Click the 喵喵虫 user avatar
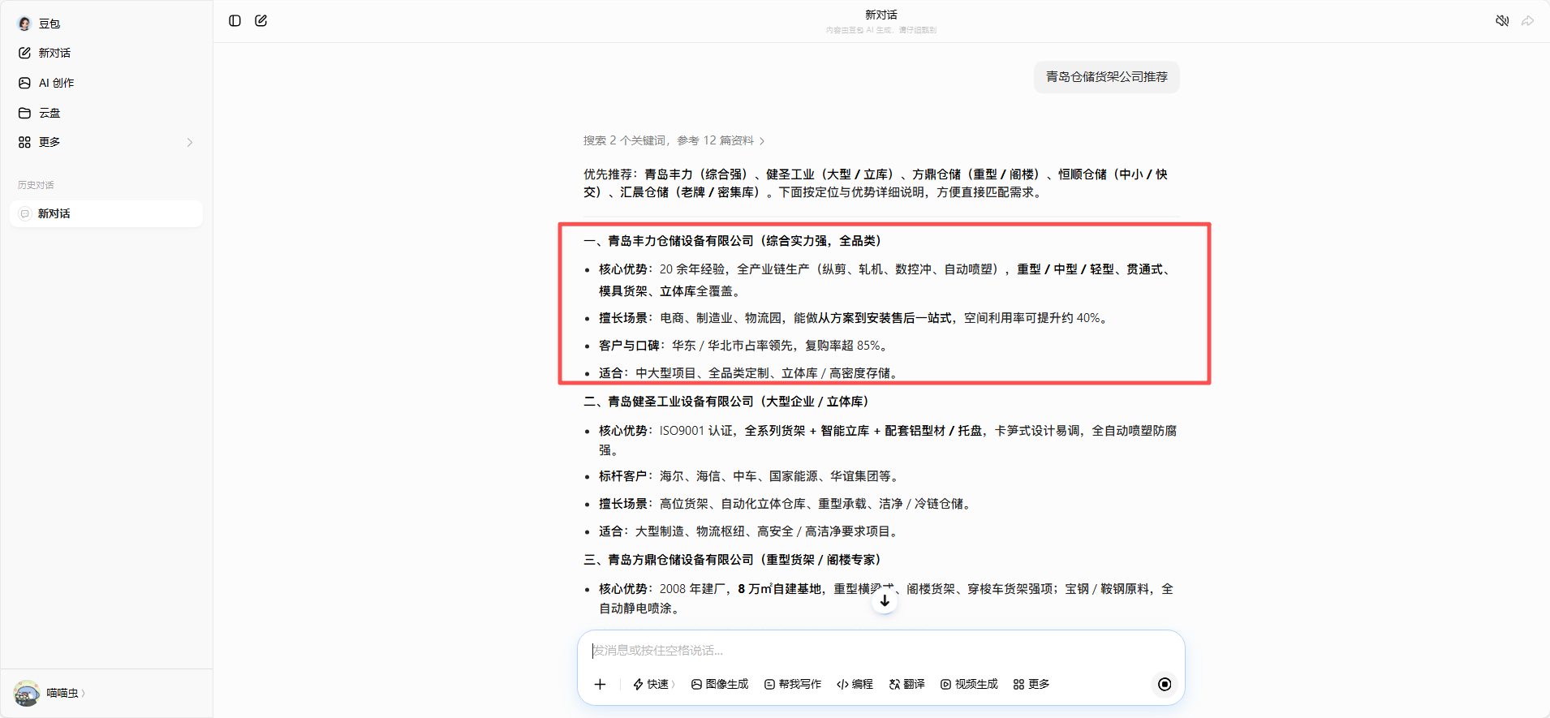The height and width of the screenshot is (718, 1550). [27, 693]
